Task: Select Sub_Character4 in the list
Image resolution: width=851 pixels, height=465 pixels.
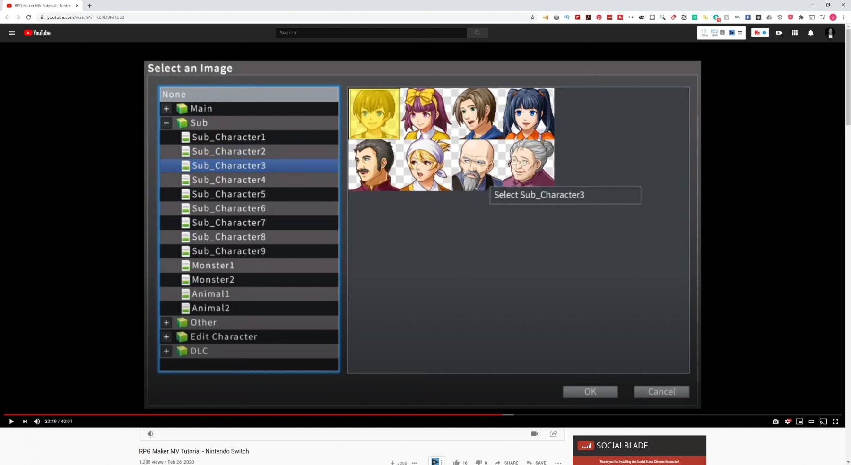Action: point(249,180)
